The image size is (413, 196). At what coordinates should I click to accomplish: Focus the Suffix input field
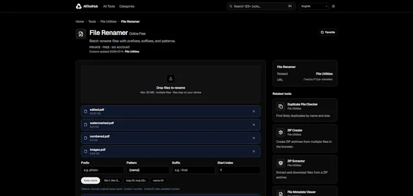pyautogui.click(x=194, y=170)
